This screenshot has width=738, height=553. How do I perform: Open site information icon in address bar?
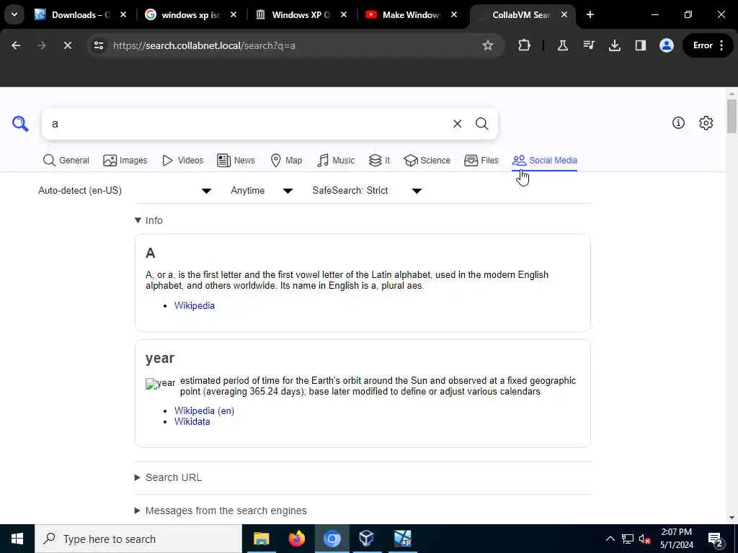point(98,45)
